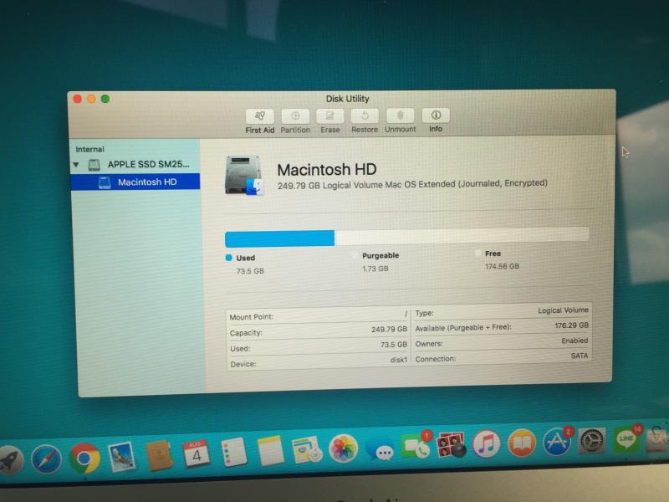Click the "Internal" sidebar heading
This screenshot has height=502, width=669.
pyautogui.click(x=89, y=150)
